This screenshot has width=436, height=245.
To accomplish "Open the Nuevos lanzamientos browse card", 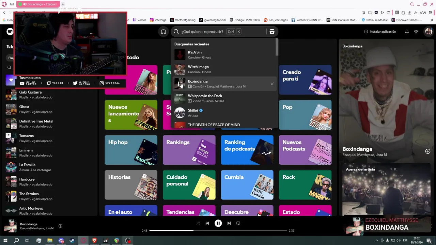I will pos(131,115).
